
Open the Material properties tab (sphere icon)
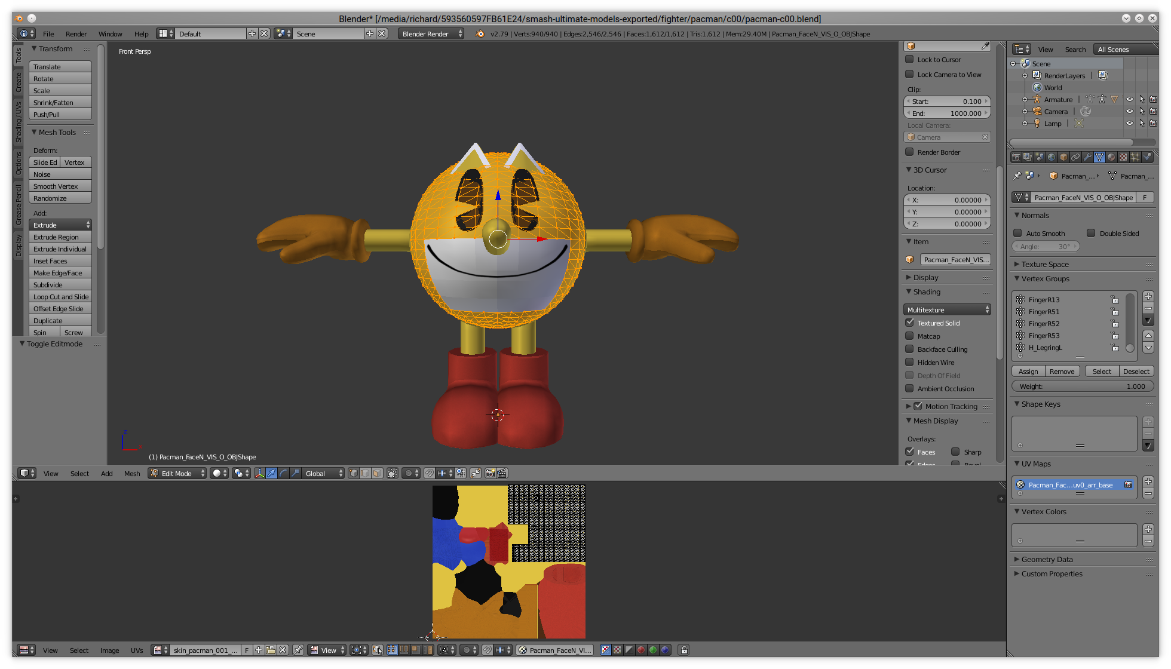point(1111,157)
